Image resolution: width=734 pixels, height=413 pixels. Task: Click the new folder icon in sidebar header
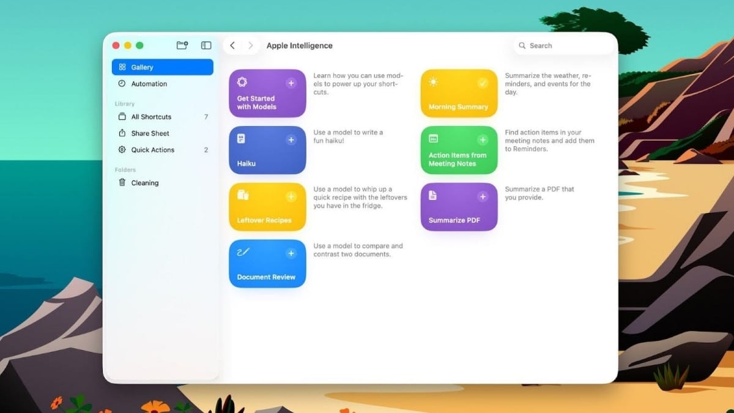pyautogui.click(x=182, y=45)
